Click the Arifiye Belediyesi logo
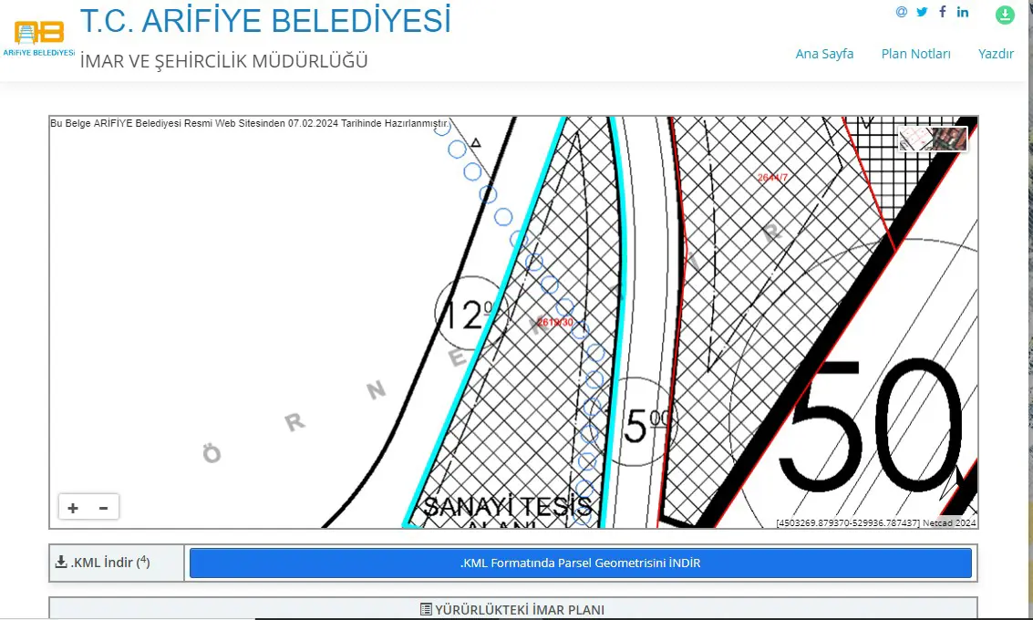Screen dimensions: 1033x620 click(39, 38)
